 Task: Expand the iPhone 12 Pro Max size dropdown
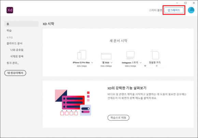pos(92,63)
